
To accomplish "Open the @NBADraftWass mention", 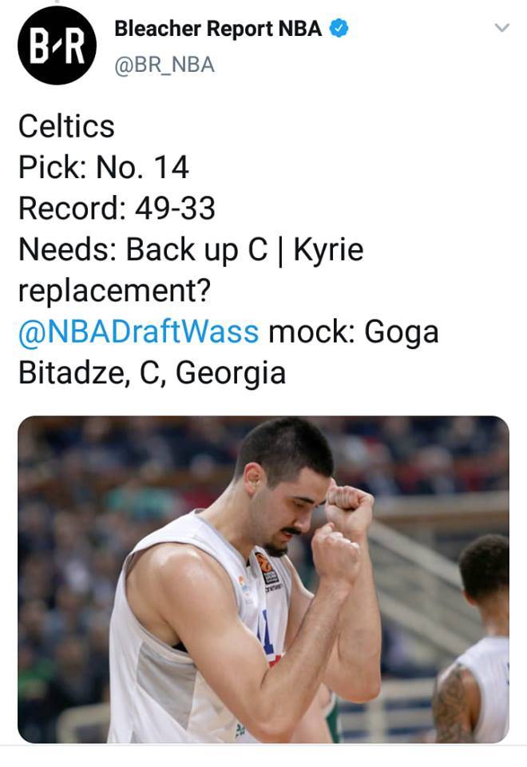I will pos(138,332).
